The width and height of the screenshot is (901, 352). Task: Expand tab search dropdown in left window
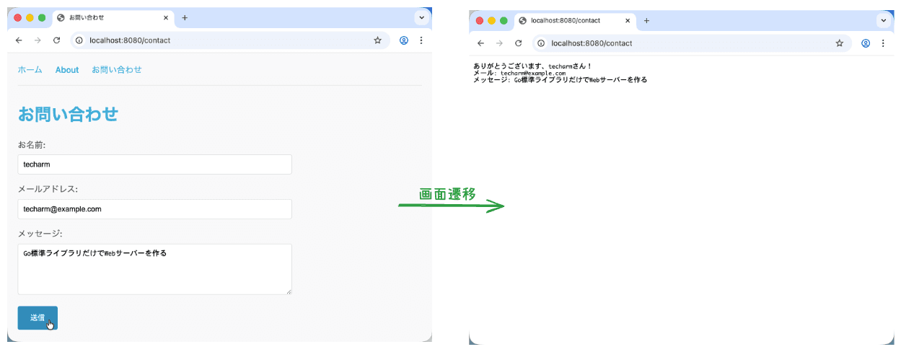tap(422, 18)
